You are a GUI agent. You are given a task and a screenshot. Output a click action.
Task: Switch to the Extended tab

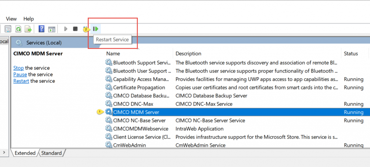click(25, 153)
